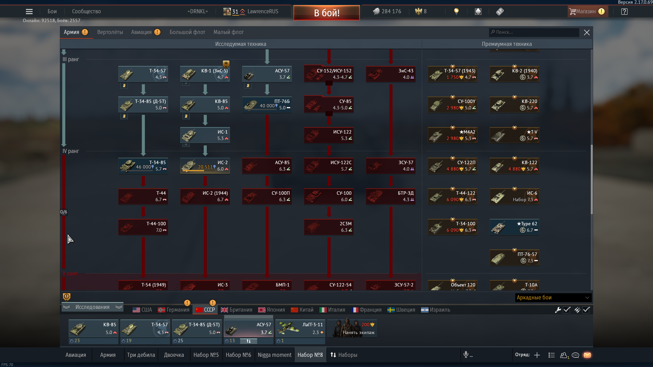Open the Сообщество menu

coord(86,12)
